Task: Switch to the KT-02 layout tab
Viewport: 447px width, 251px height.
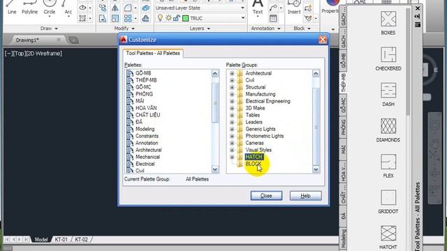Action: (x=81, y=240)
